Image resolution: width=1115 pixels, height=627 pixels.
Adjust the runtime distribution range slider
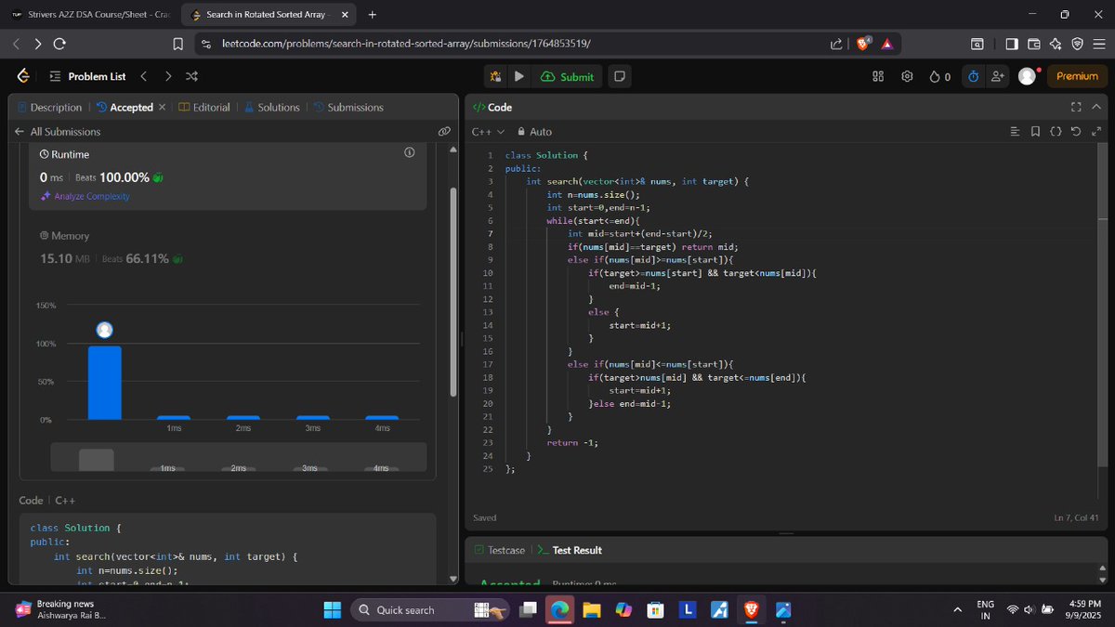click(239, 457)
